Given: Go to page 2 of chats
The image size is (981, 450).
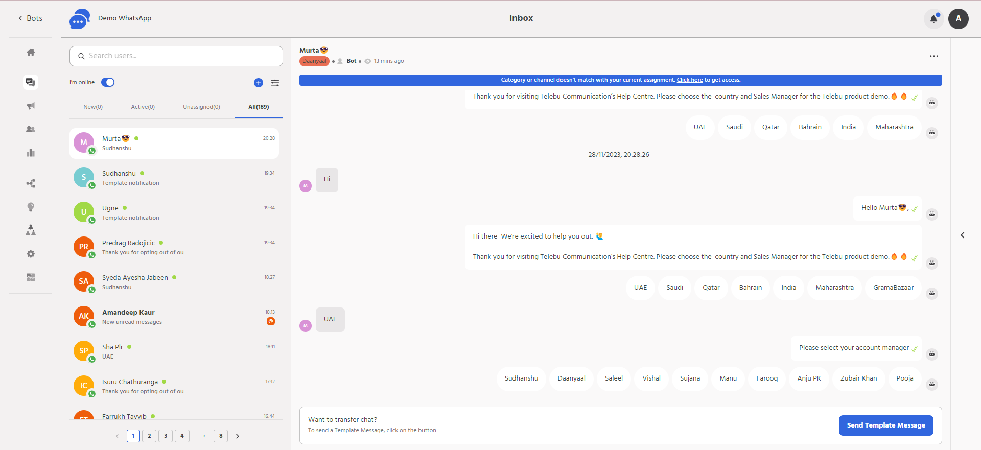Looking at the screenshot, I should pyautogui.click(x=149, y=436).
